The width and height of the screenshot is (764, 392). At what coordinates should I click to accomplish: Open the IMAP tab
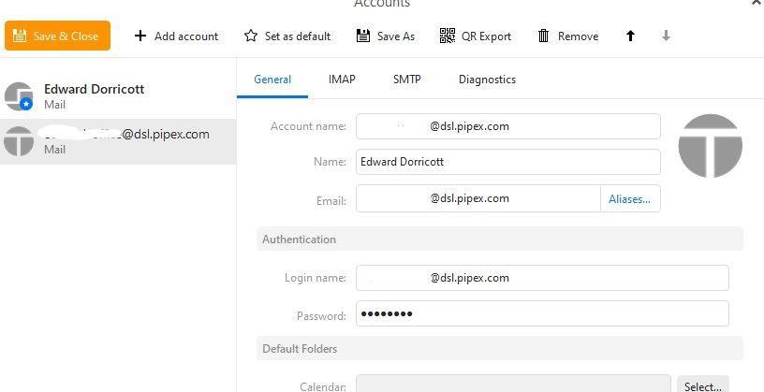coord(342,80)
